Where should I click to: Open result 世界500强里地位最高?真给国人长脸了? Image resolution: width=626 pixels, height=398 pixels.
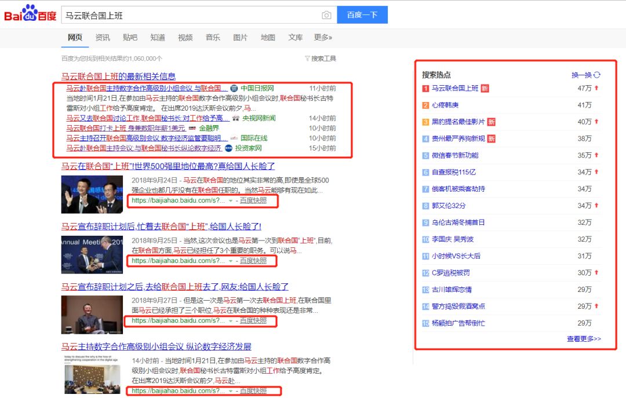coord(168,166)
